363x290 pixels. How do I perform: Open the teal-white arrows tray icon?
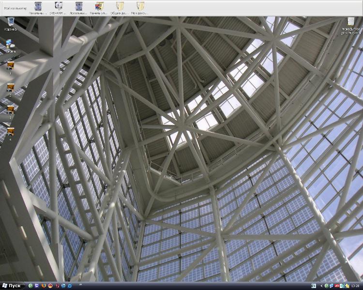coord(342,286)
